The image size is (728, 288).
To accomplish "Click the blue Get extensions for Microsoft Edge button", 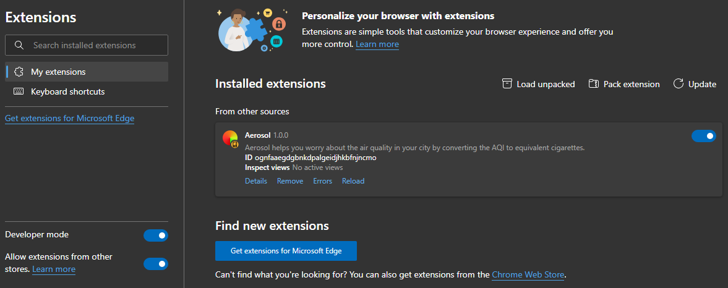I will coord(286,251).
